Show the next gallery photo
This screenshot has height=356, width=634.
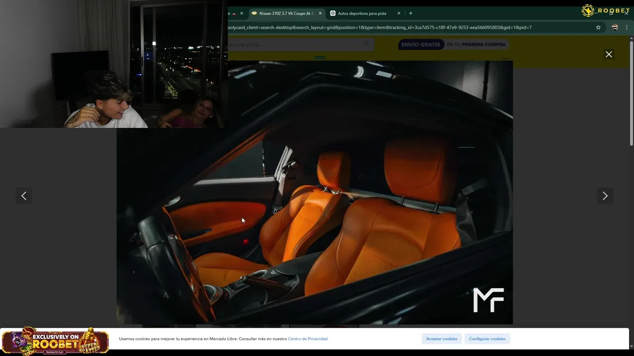605,196
